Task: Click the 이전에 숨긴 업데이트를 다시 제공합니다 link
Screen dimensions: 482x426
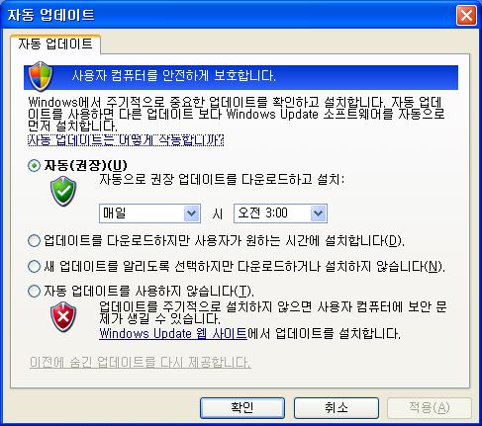Action: tap(141, 363)
